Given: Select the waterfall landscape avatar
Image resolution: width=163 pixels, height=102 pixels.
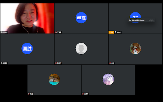Looking at the screenshot, I should coord(54,79).
